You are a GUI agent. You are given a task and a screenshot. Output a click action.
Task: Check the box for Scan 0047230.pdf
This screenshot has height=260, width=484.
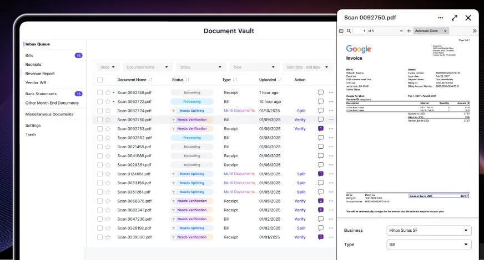100,219
